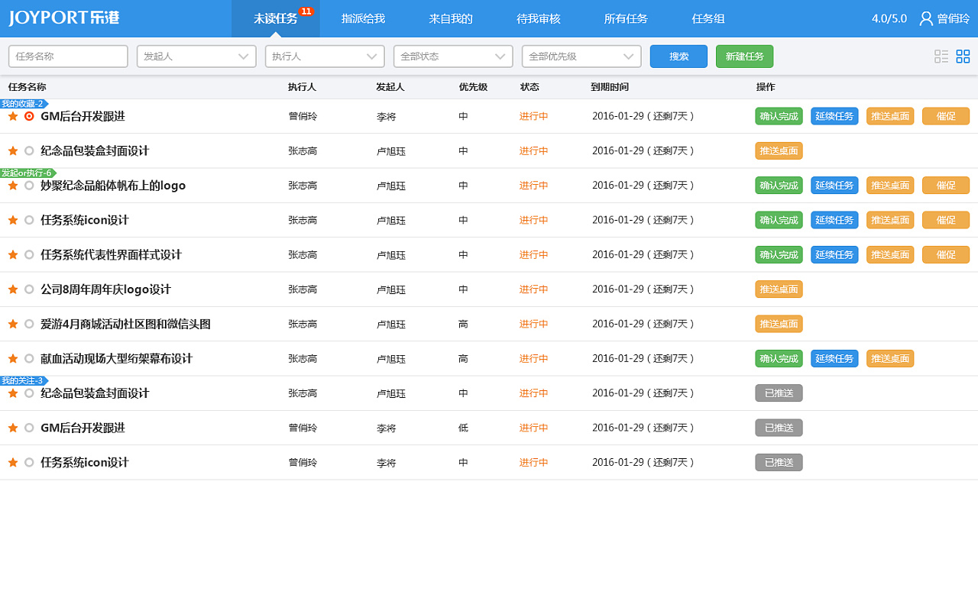Click the 优先级 column header
This screenshot has width=978, height=611.
tap(473, 87)
